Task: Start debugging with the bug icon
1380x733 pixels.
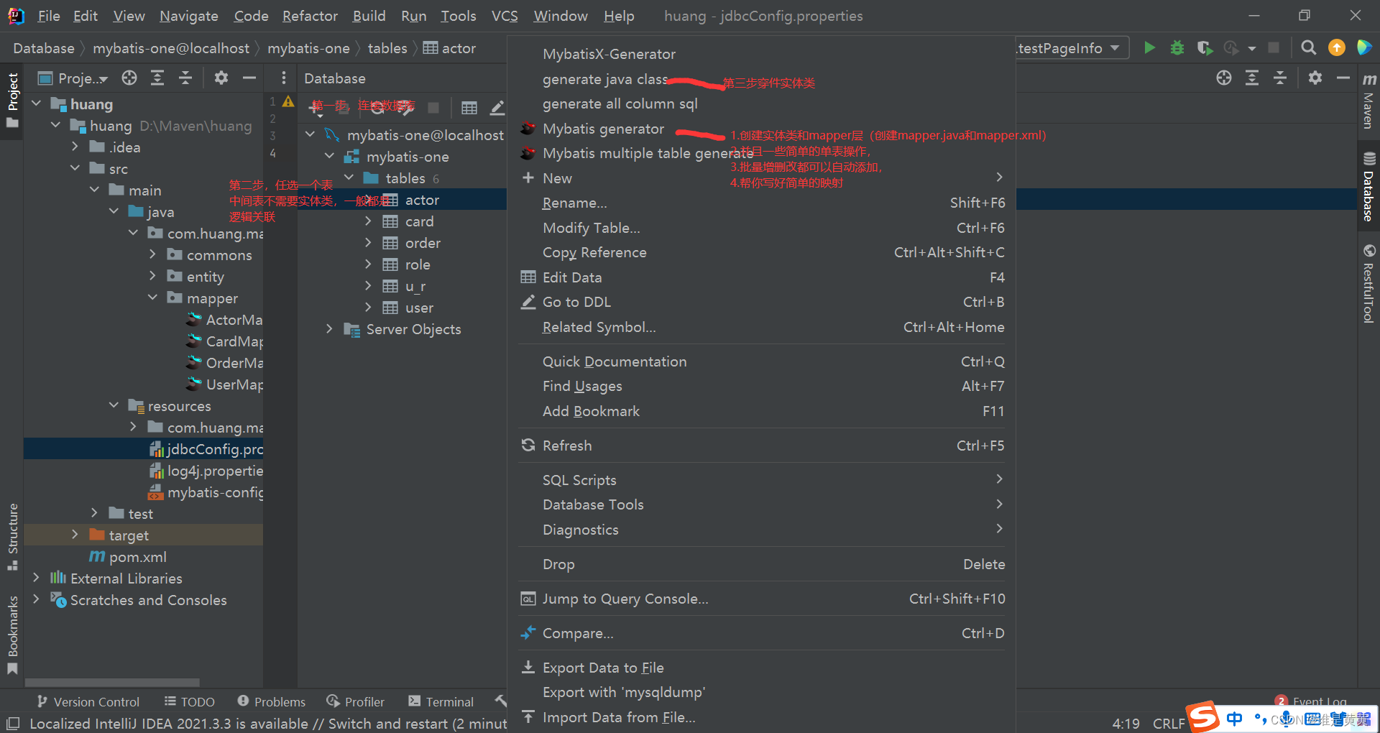Action: click(x=1177, y=48)
